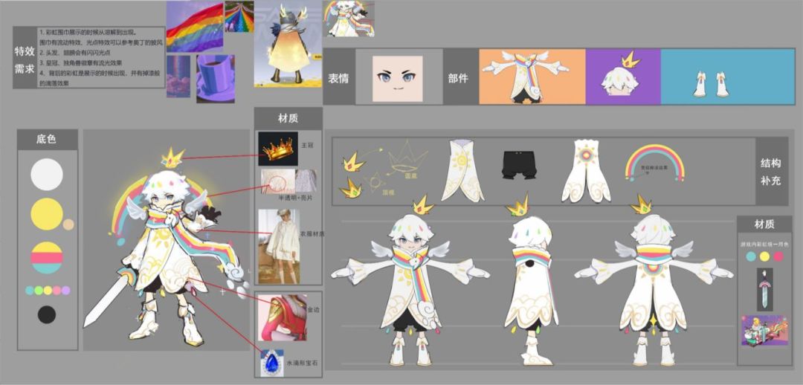Pick the large white base color swatch
Viewport: 803px width, 385px height.
47,175
